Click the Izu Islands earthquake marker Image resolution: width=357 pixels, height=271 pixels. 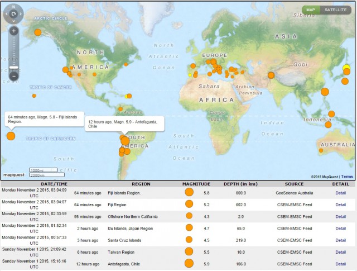point(345,81)
